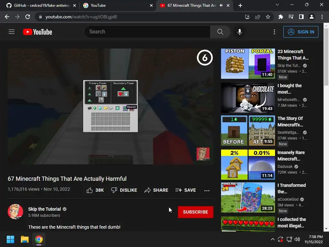Click the DISLIKE thumbs-down button
The height and width of the screenshot is (247, 329).
point(124,190)
